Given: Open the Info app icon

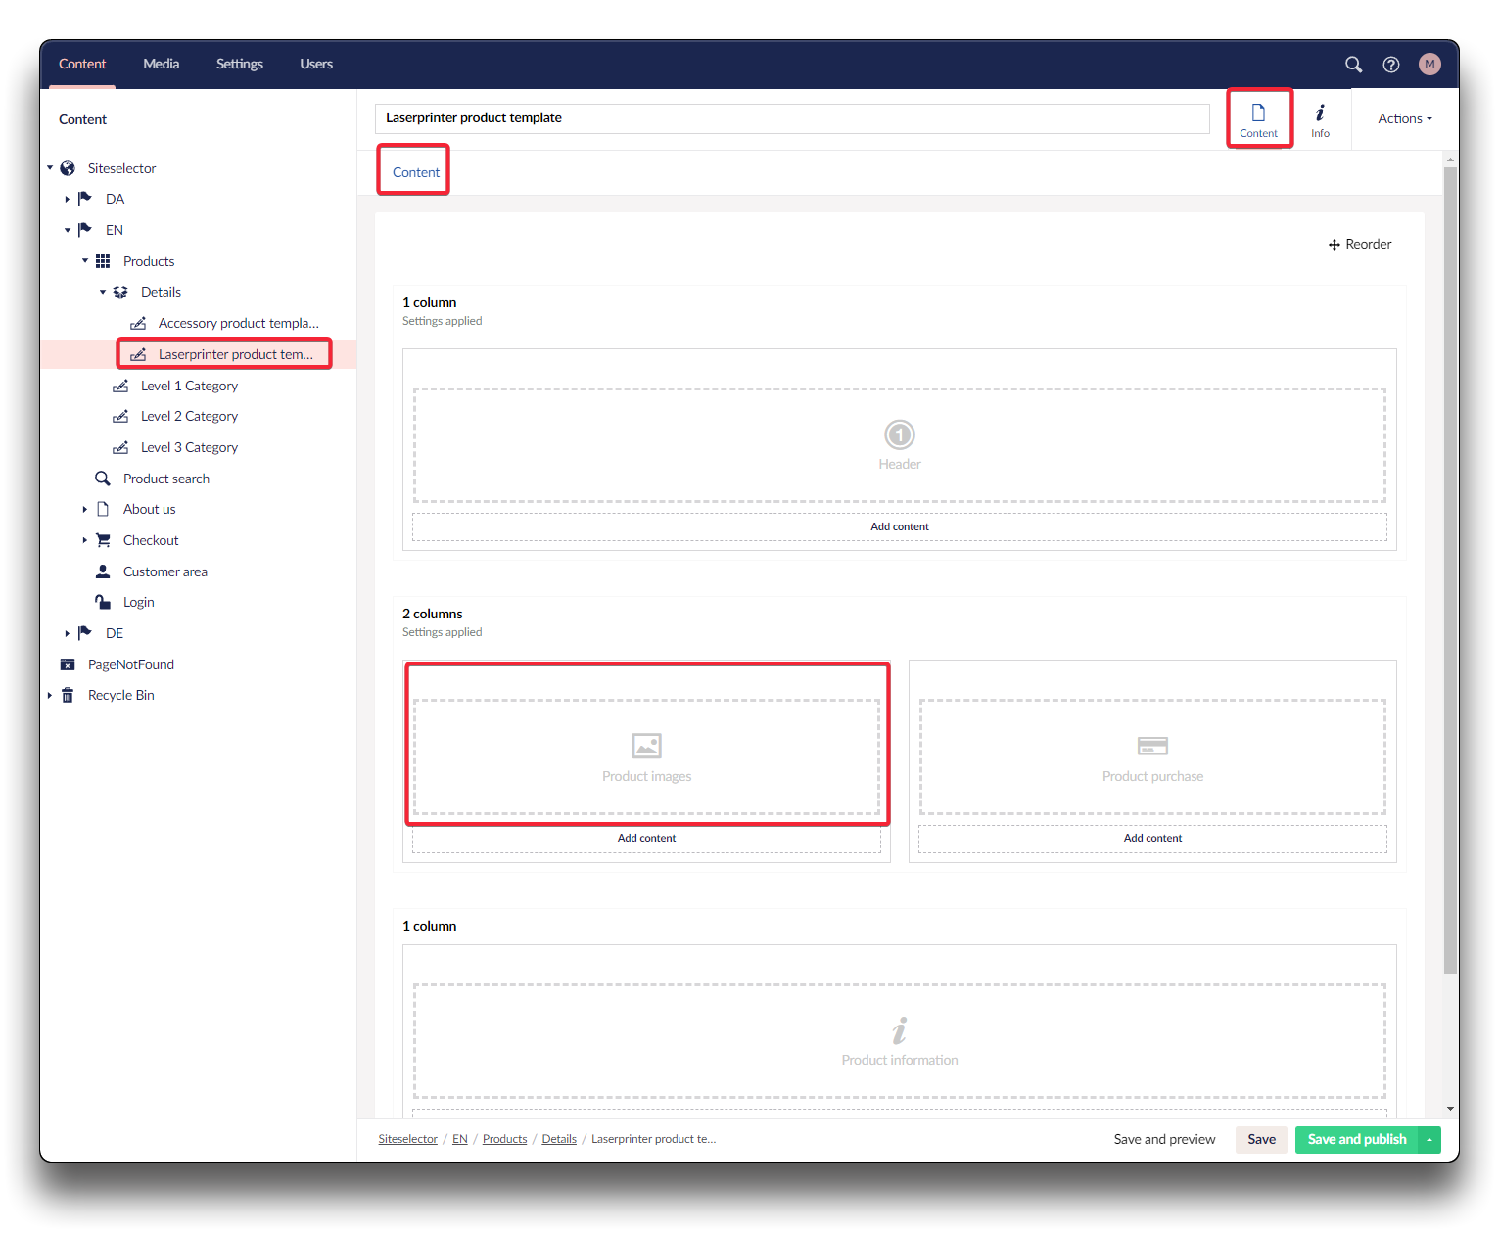Looking at the screenshot, I should (x=1320, y=119).
